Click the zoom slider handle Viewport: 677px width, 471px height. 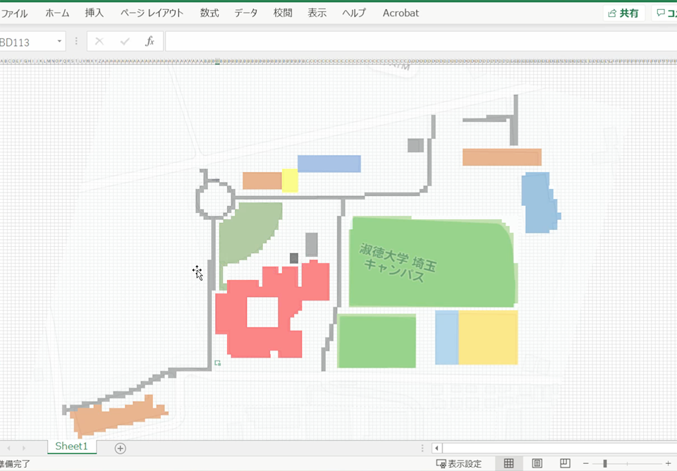coord(605,464)
